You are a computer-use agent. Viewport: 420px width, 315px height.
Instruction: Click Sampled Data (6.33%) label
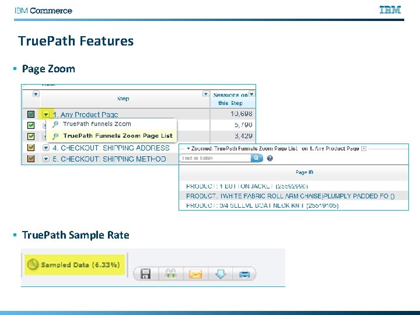[x=80, y=265]
